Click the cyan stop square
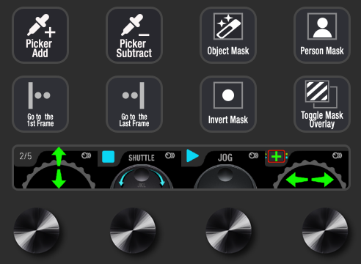The image size is (361, 264). 109,157
